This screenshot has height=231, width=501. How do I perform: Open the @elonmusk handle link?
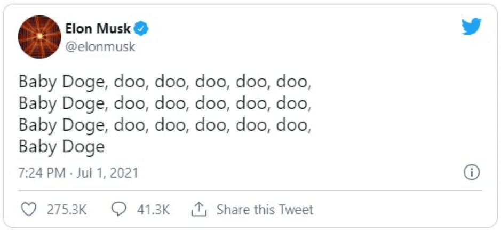tap(100, 47)
